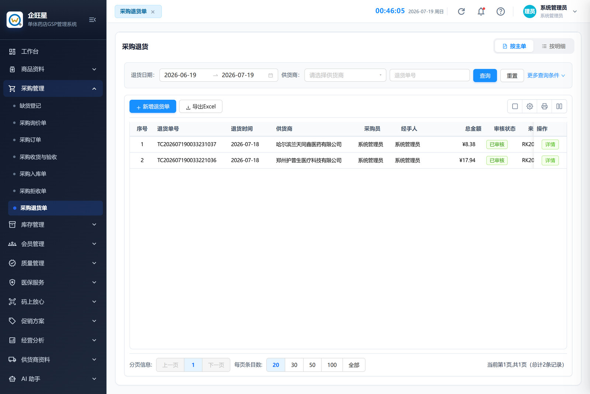Open notifications bell icon
The width and height of the screenshot is (590, 394).
(x=481, y=11)
